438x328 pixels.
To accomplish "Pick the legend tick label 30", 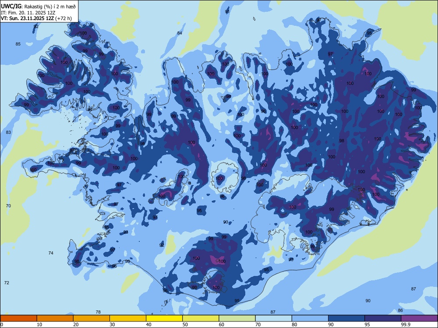I will [112, 325].
